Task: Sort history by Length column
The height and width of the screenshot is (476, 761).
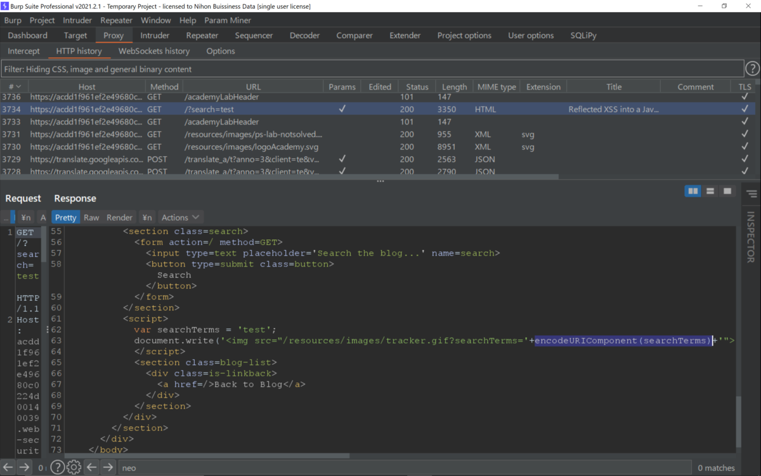Action: (454, 86)
